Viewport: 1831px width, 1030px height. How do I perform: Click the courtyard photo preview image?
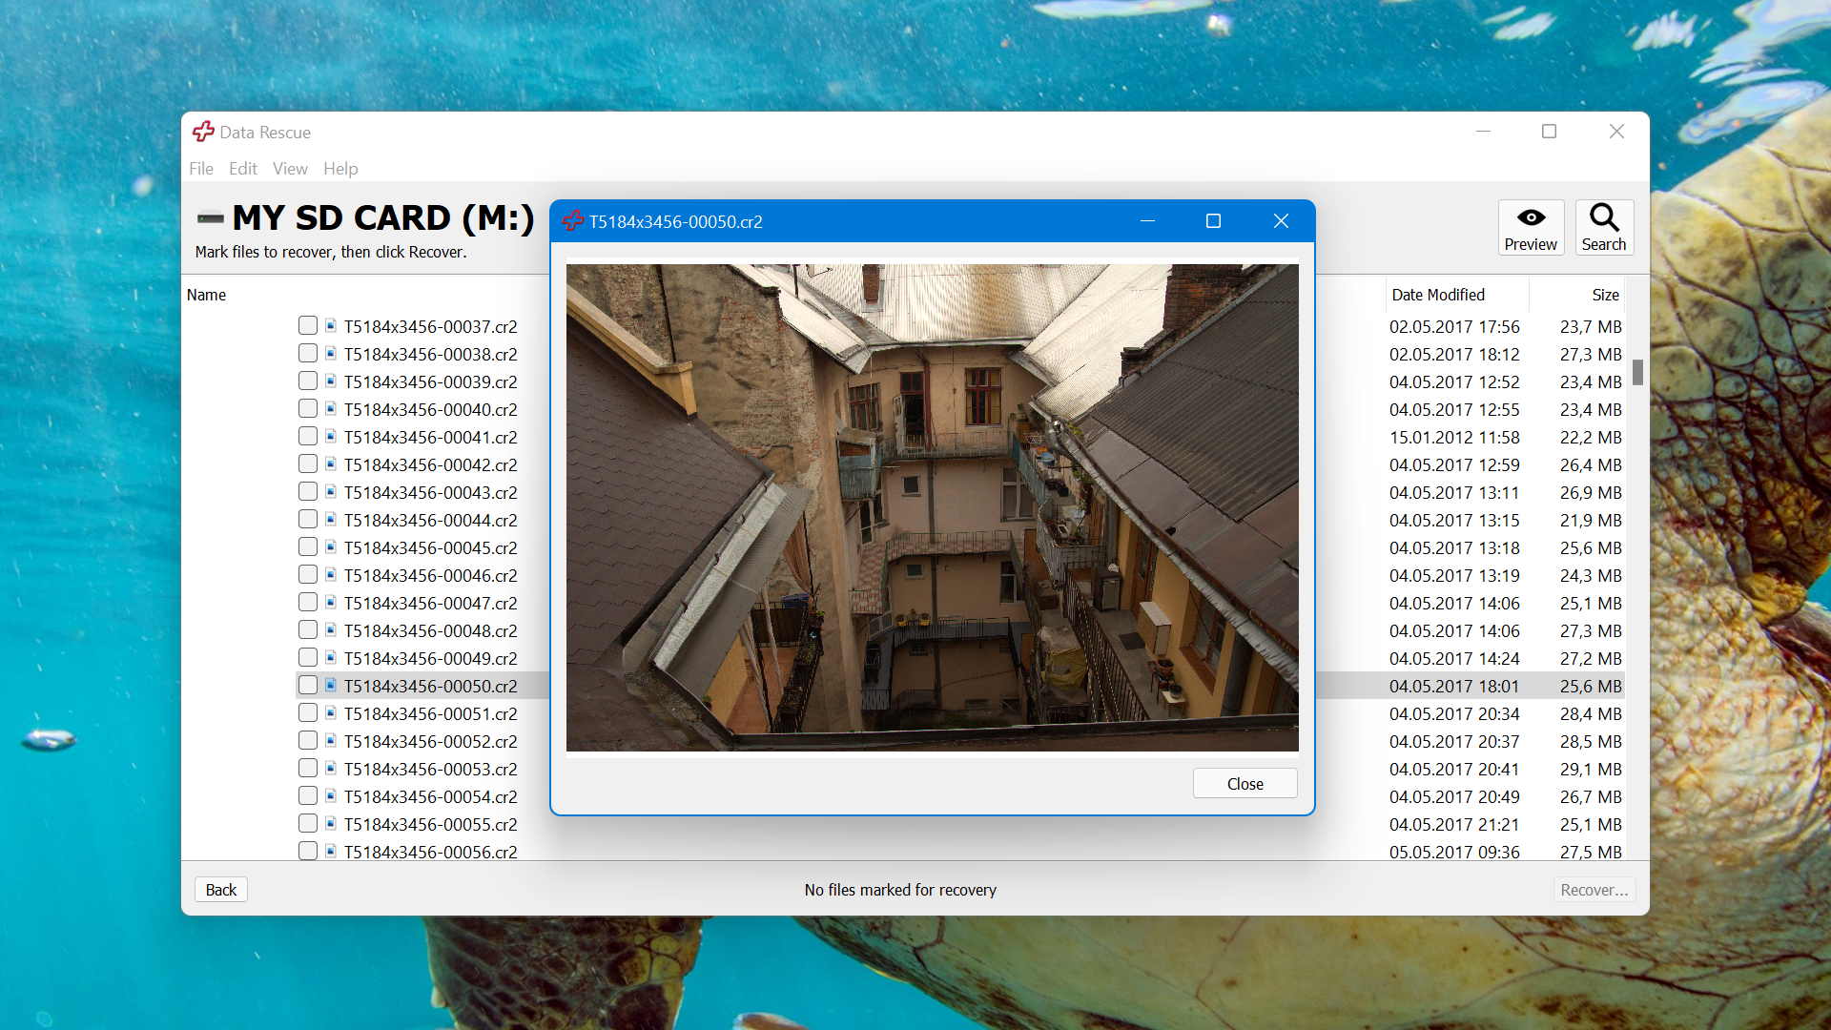pyautogui.click(x=932, y=507)
